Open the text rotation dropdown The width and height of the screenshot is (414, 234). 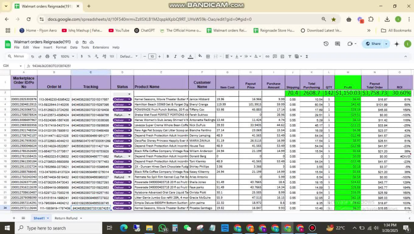pos(257,56)
